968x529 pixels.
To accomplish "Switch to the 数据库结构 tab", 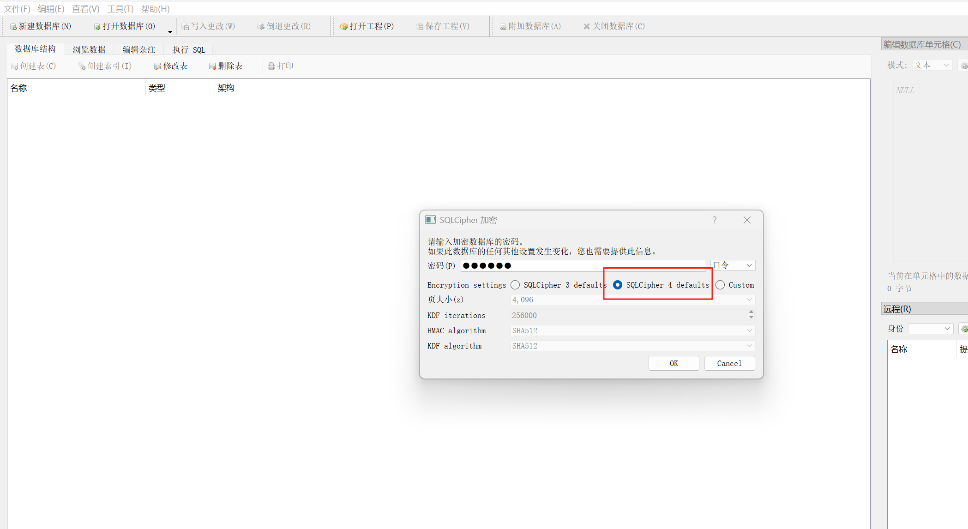I will (35, 49).
